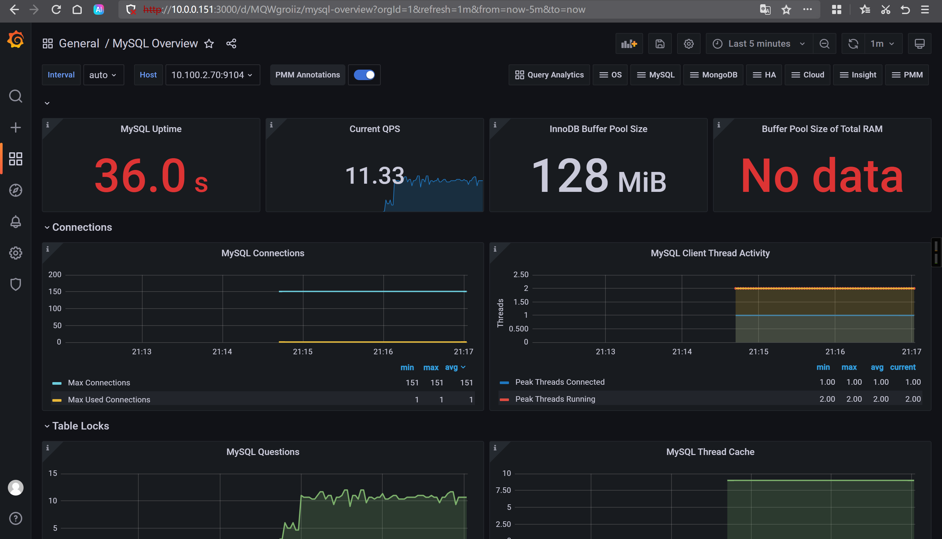Open the Alerting bell in the sidebar
The height and width of the screenshot is (539, 942).
point(16,222)
